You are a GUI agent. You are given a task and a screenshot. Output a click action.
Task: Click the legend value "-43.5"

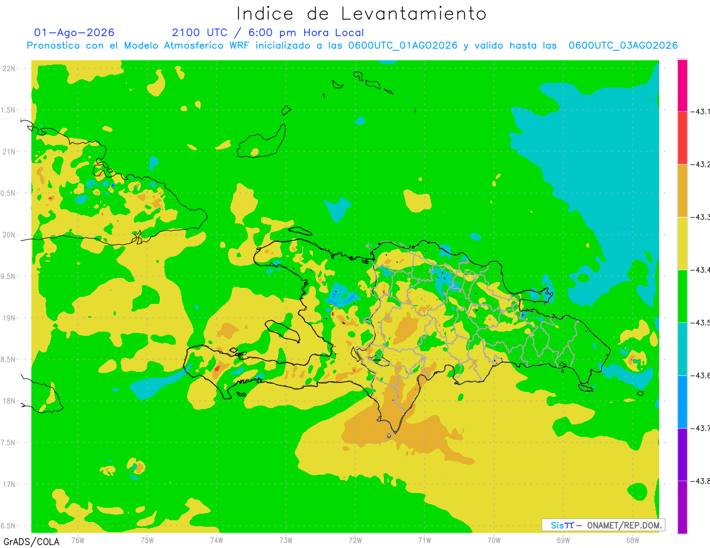click(x=702, y=322)
